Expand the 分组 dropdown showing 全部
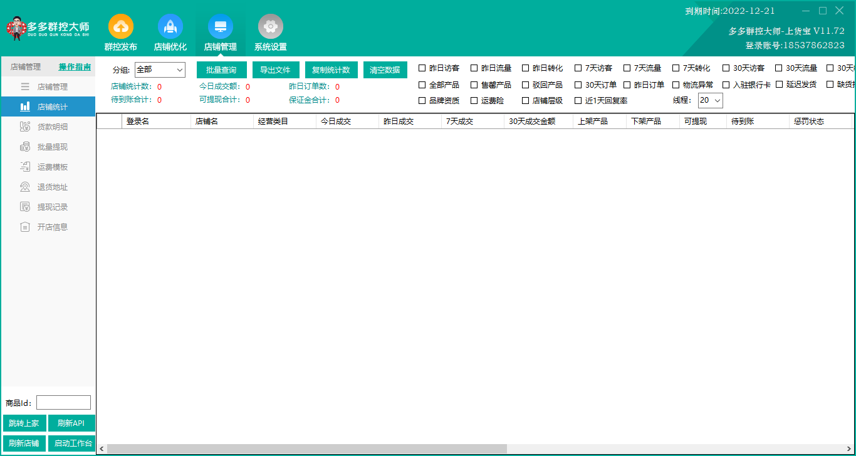Viewport: 856px width, 456px height. [160, 70]
